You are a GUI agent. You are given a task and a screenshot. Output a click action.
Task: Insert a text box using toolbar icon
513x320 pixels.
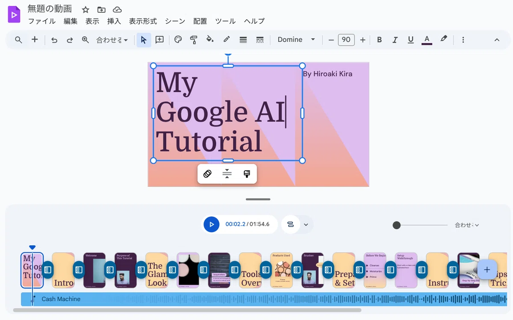[x=159, y=40]
